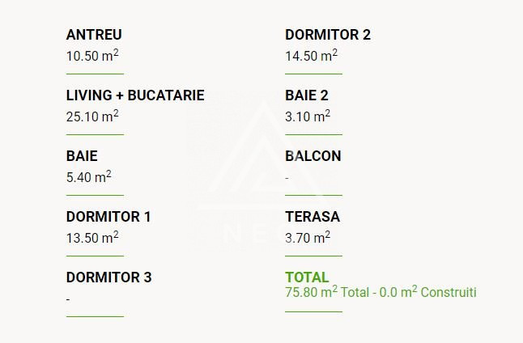Select the 3.10 m² bathroom value
The image size is (523, 343).
point(308,116)
